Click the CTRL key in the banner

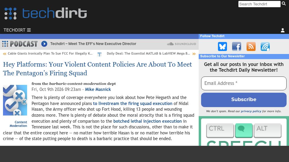click(220, 130)
